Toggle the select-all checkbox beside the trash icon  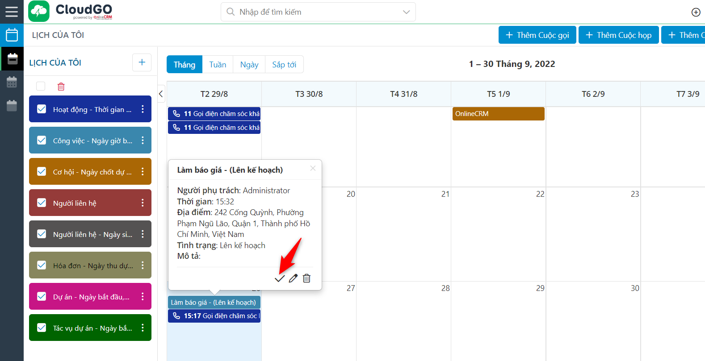(40, 86)
